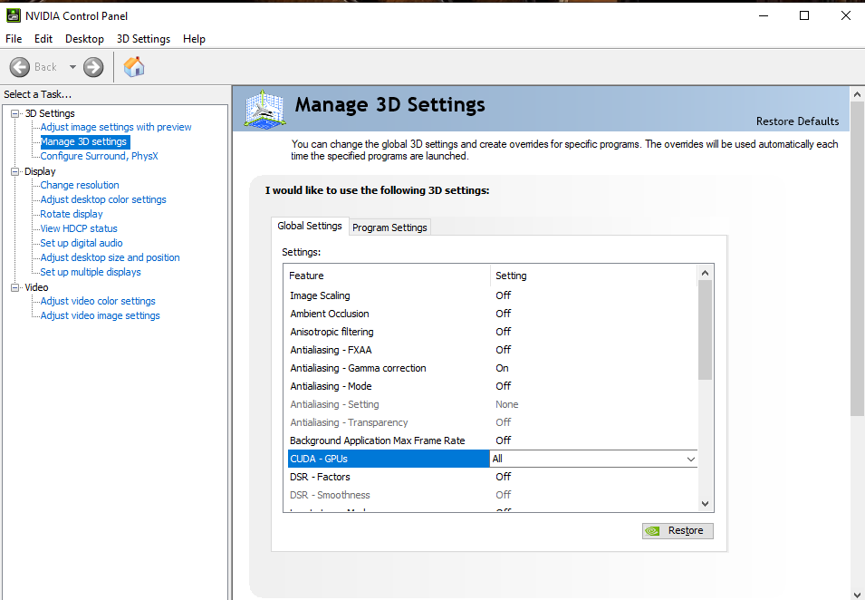
Task: Open the Help menu
Action: click(194, 39)
